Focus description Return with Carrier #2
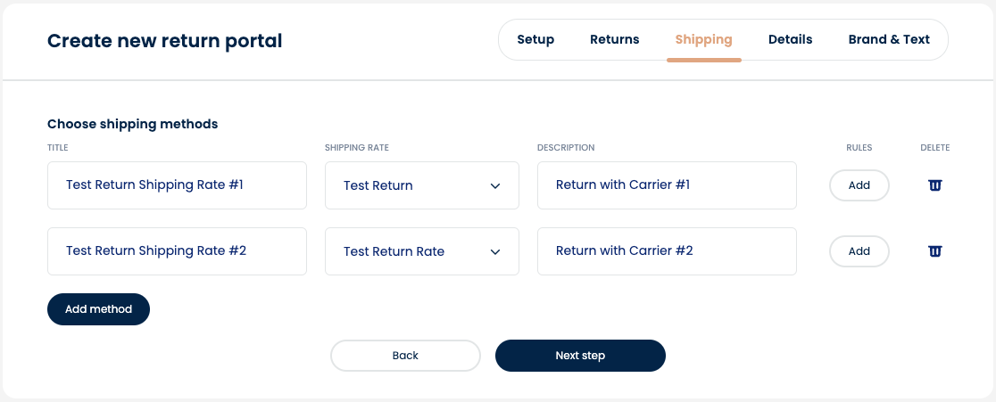 pos(667,251)
